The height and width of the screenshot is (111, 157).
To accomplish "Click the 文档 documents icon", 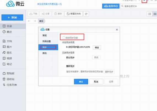I will [4, 41].
